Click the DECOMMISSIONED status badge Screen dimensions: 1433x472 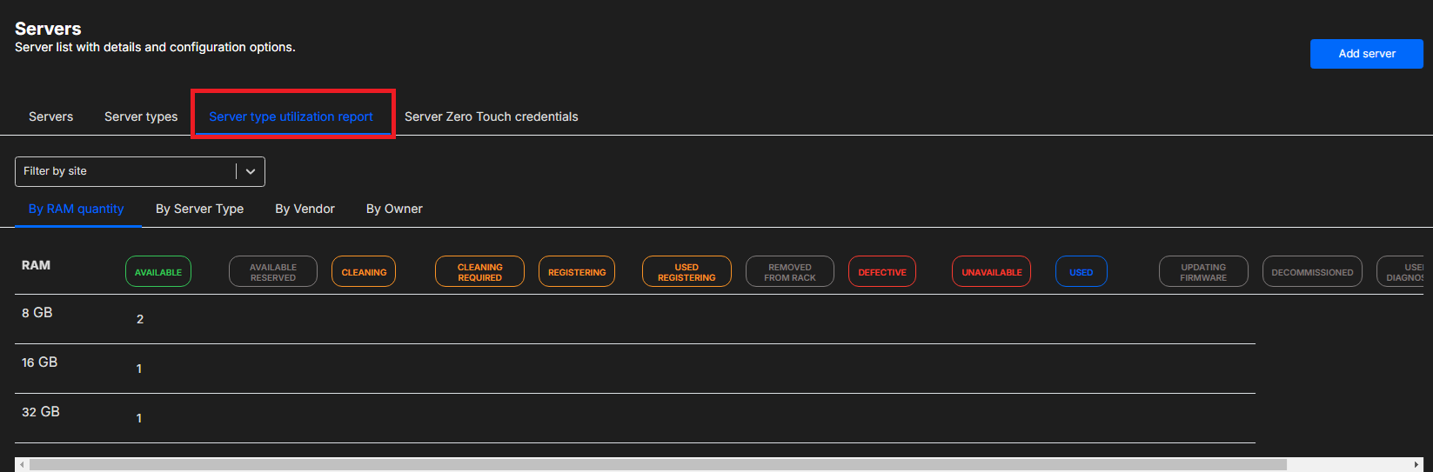click(x=1312, y=272)
